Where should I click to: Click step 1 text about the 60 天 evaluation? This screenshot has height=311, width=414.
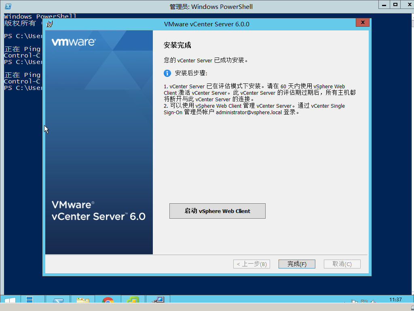pyautogui.click(x=260, y=93)
